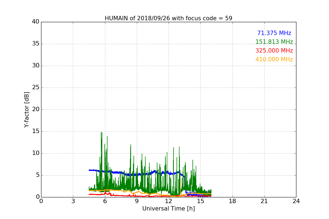Click the y-axis tick label 30
The image size is (329, 219).
[36, 66]
